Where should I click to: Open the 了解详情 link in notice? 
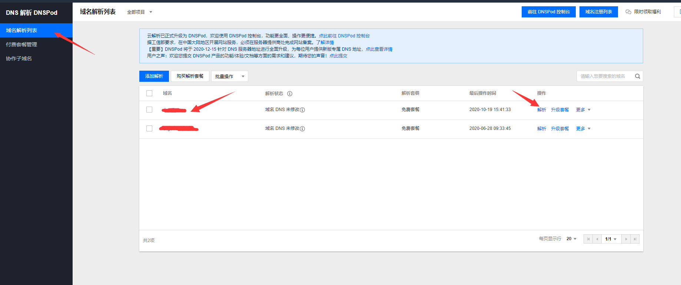coord(325,43)
